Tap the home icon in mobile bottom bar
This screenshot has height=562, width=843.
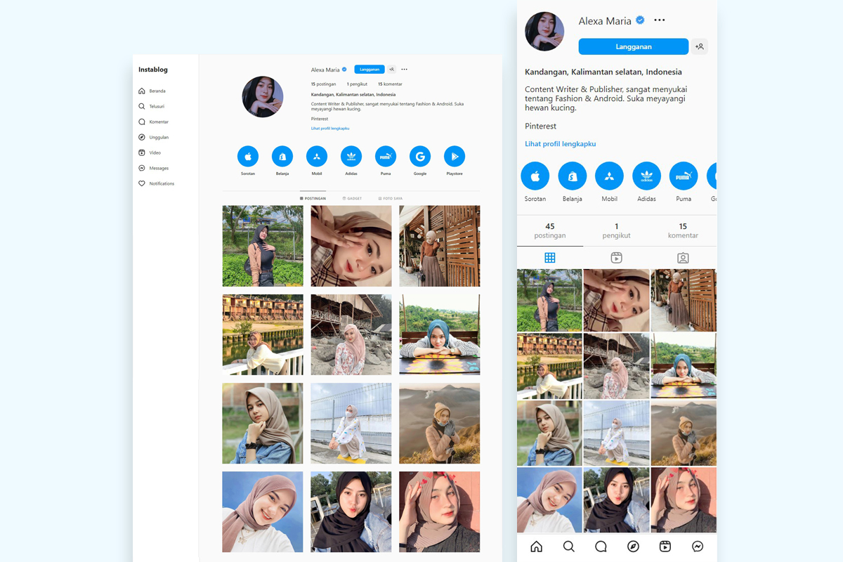coord(537,547)
